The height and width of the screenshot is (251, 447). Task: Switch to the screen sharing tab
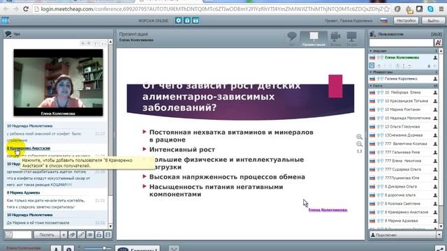click(x=351, y=39)
